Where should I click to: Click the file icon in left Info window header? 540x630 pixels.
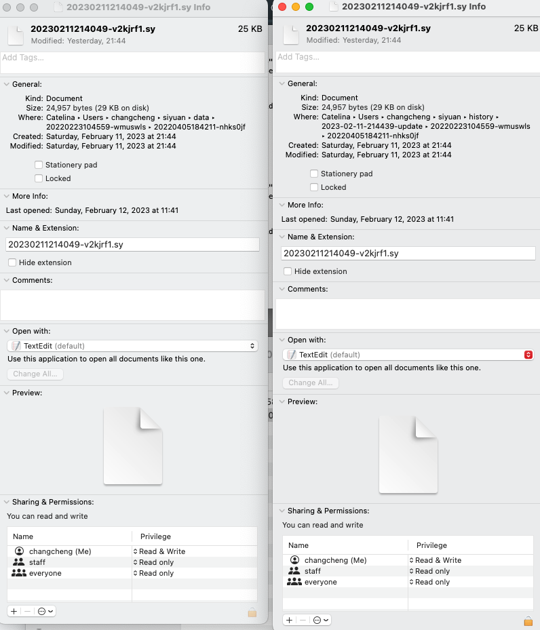[16, 35]
